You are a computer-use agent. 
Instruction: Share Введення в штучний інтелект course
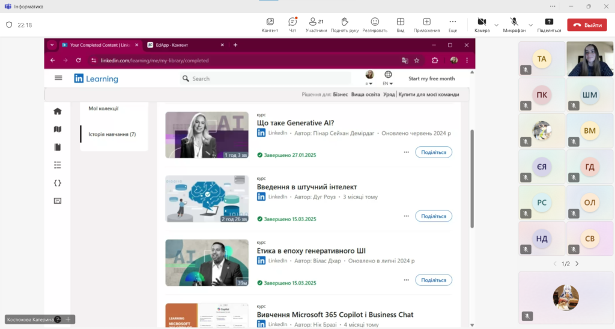[x=434, y=216]
